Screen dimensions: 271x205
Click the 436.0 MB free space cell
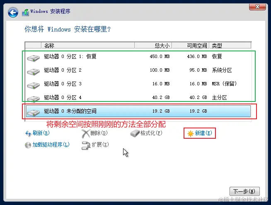(197, 56)
